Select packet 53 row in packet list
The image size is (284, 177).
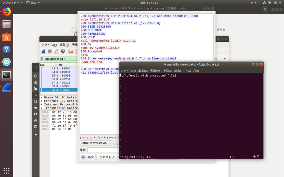click(x=59, y=69)
